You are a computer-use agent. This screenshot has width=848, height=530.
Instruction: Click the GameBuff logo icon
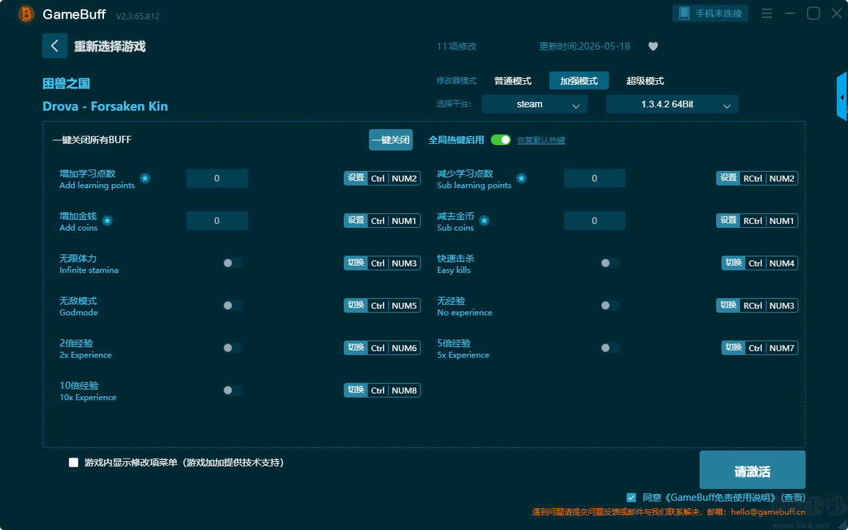pos(26,15)
